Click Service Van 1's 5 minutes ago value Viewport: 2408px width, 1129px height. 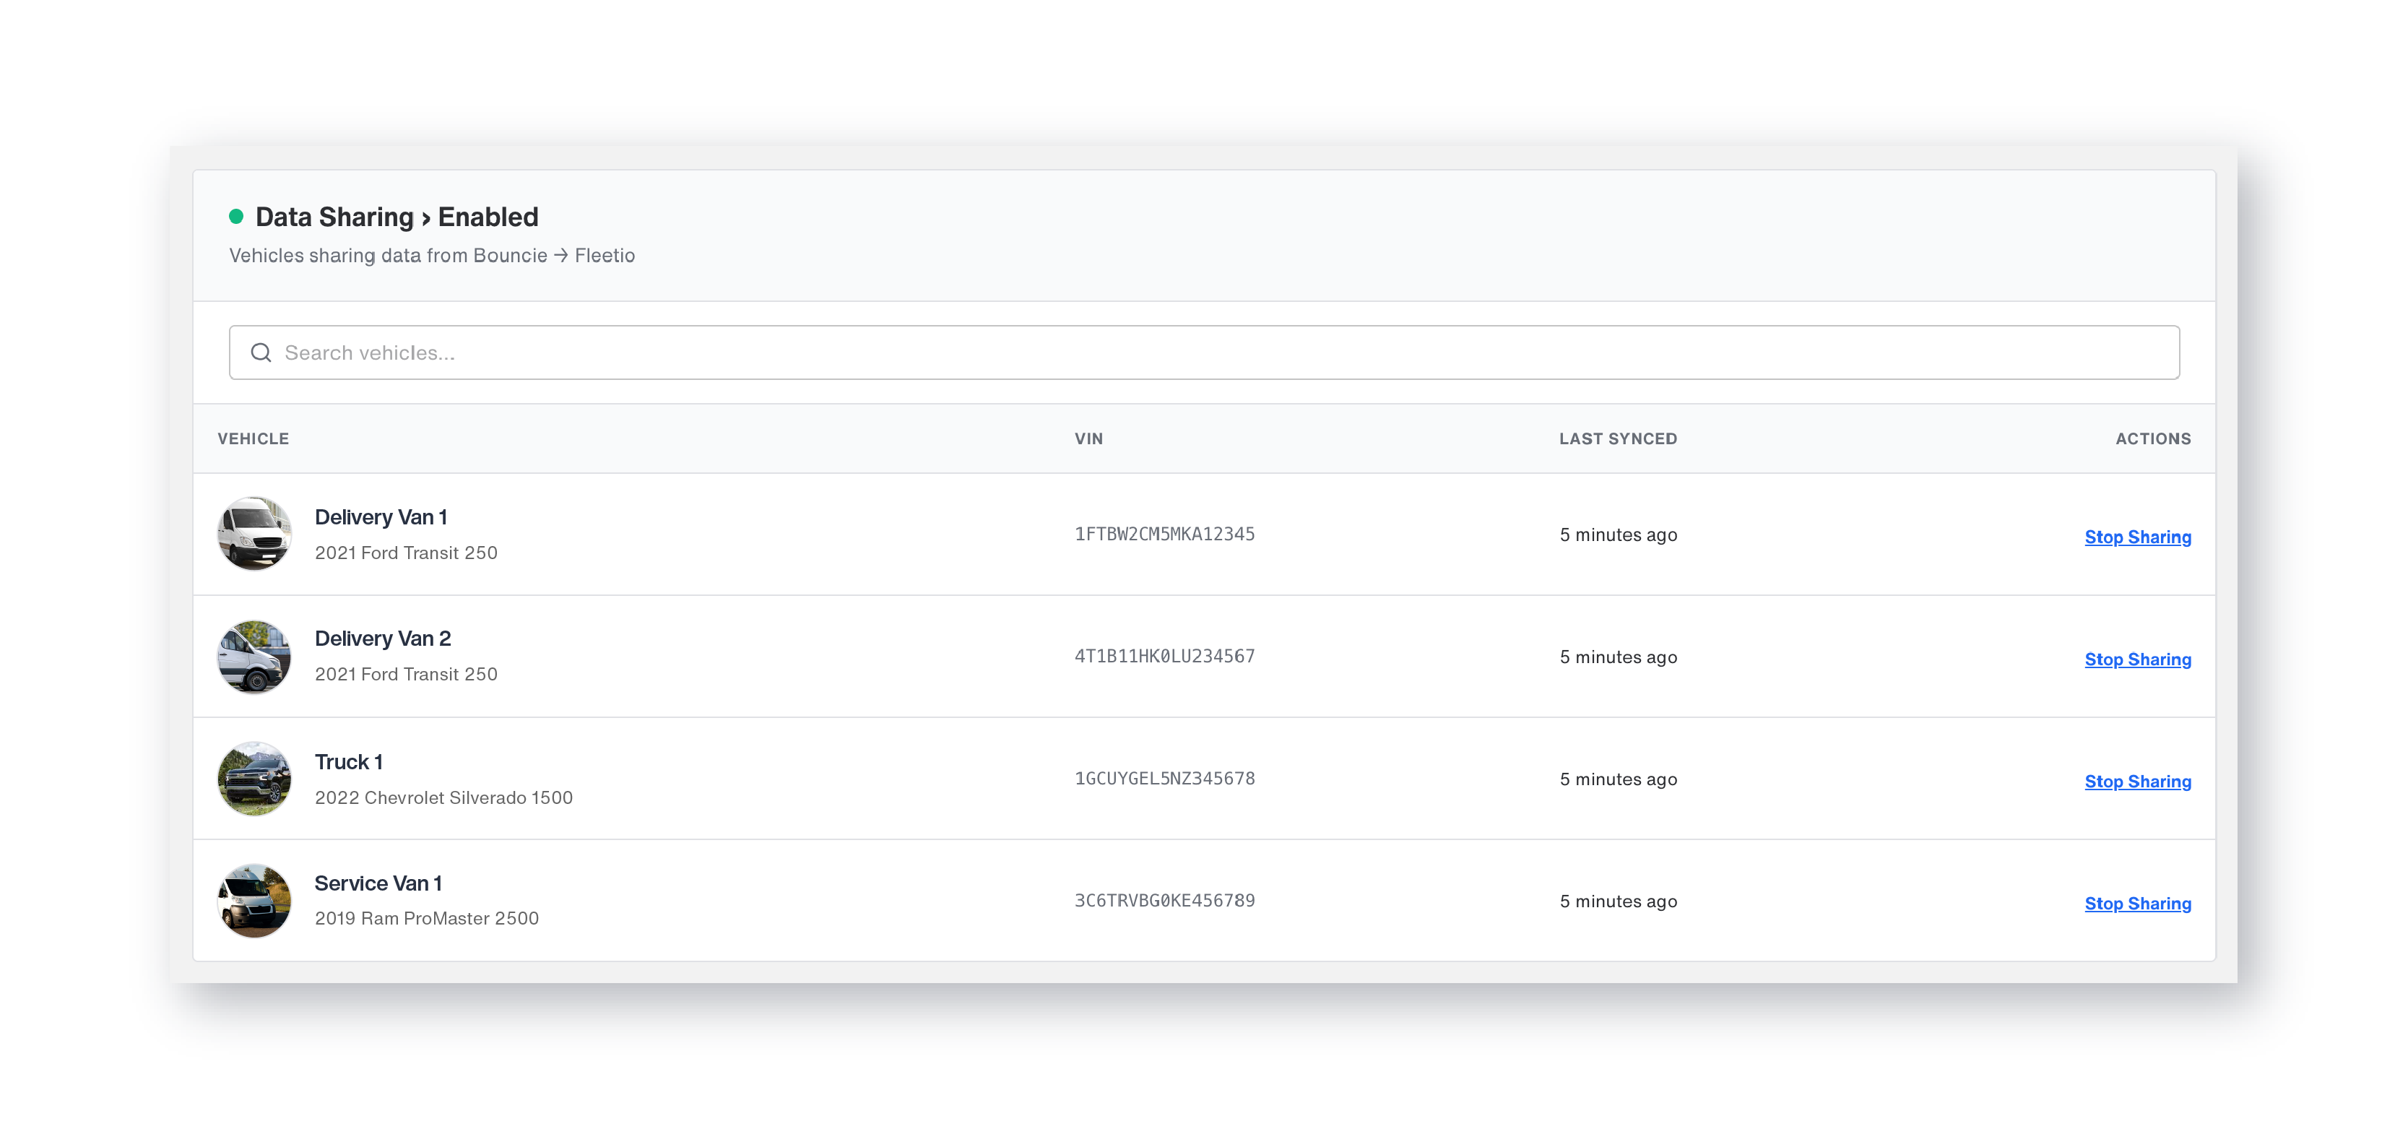[1618, 902]
